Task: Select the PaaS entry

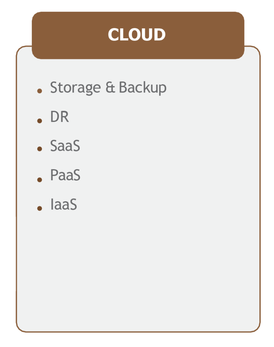Action: [65, 175]
